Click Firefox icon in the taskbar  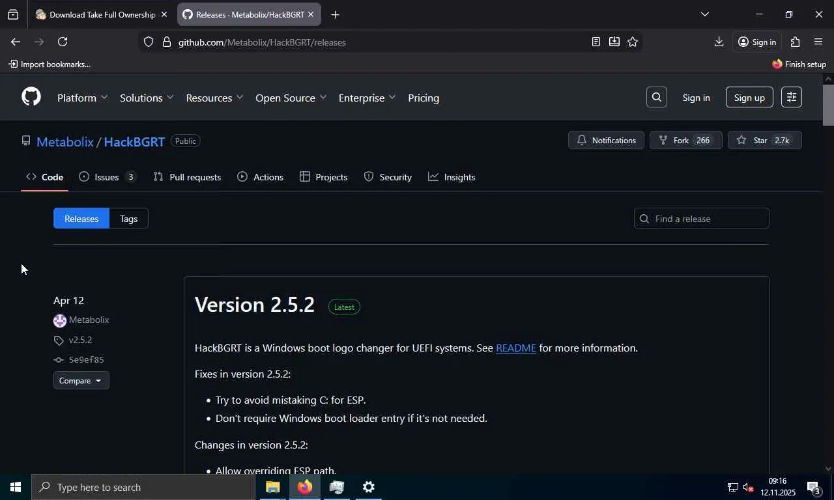click(x=305, y=487)
